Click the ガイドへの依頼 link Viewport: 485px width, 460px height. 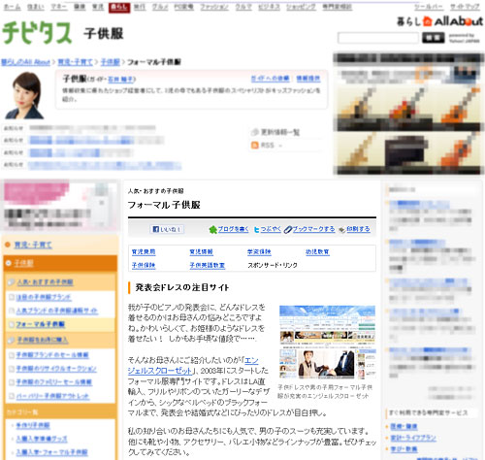[x=270, y=79]
